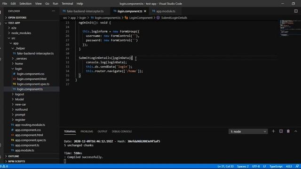Click 'Ln 31, Col 33' status bar entry
The height and width of the screenshot is (169, 301).
(226, 166)
